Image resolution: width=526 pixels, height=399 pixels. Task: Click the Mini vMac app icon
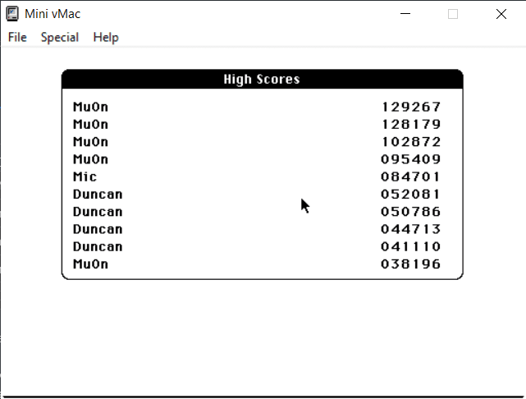coord(12,14)
